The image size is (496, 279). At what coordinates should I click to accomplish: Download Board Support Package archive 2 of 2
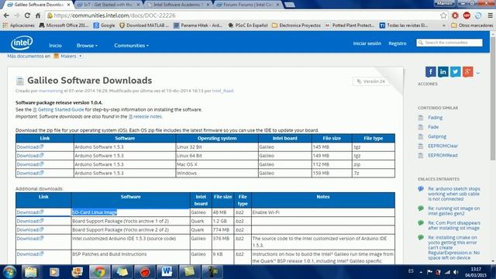pyautogui.click(x=30, y=229)
